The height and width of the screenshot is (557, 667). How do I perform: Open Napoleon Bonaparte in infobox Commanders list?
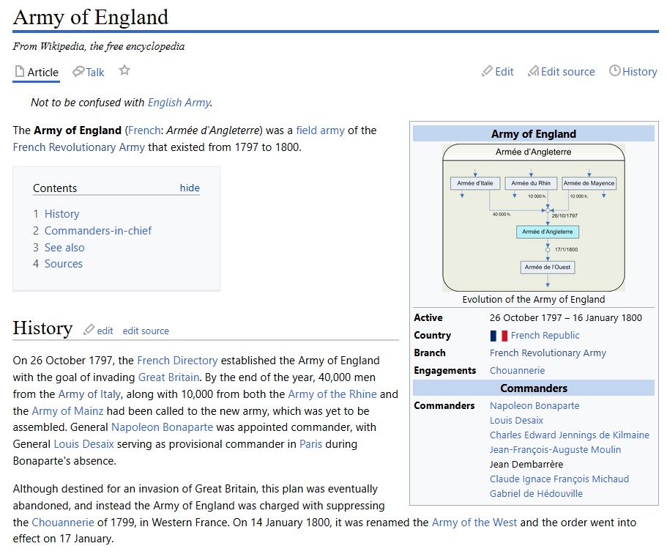(x=534, y=406)
